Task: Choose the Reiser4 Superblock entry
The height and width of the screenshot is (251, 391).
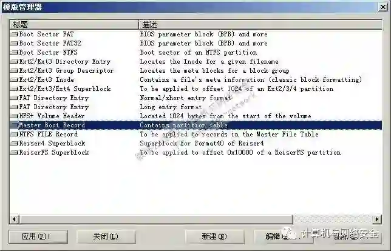Action: coord(195,143)
